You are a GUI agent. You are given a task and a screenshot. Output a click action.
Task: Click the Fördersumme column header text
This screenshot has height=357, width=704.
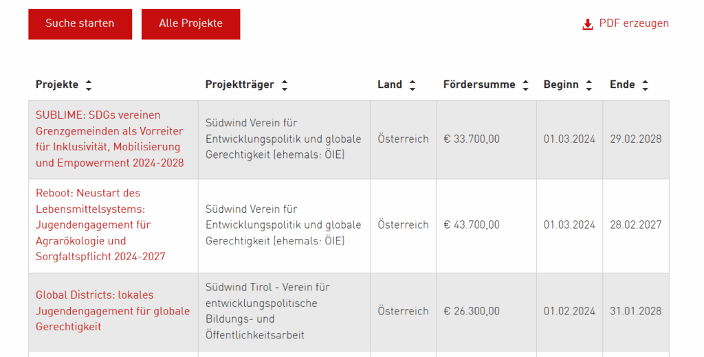click(479, 84)
